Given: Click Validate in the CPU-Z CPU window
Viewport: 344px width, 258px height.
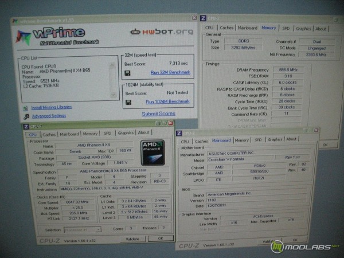Looking at the screenshot, I should (132, 239).
